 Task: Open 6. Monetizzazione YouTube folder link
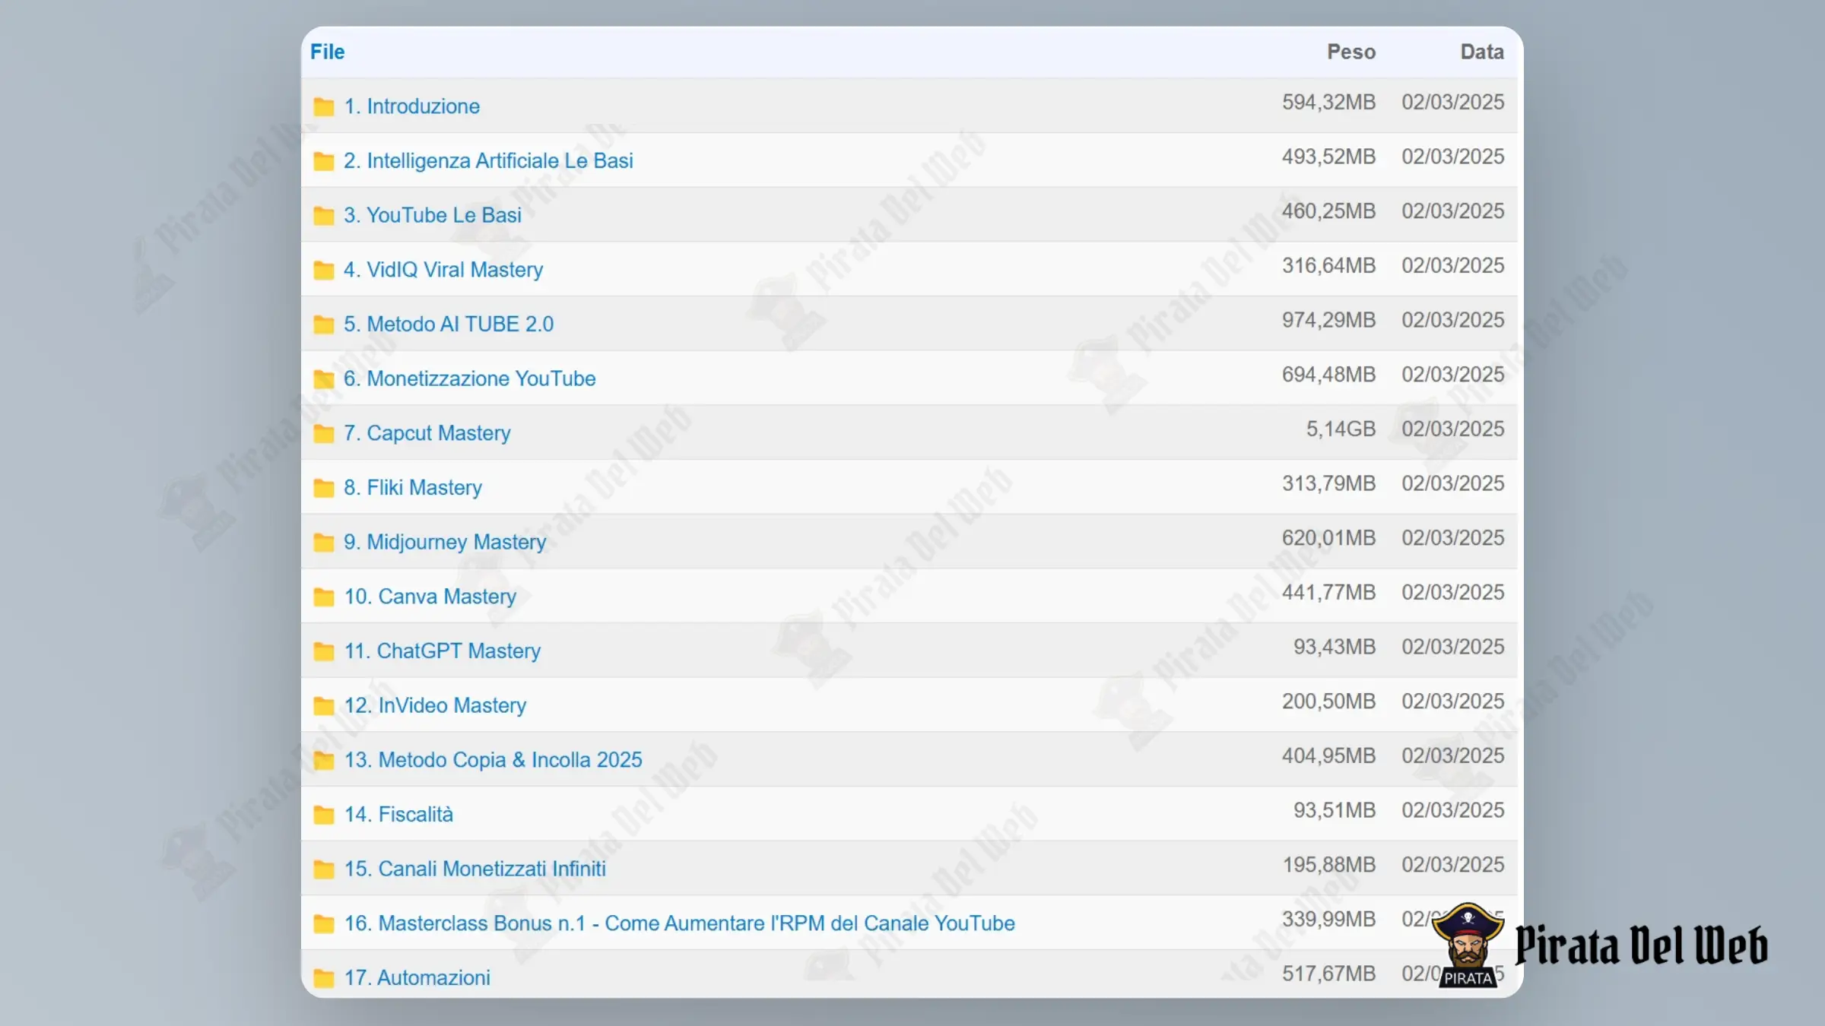pos(470,378)
